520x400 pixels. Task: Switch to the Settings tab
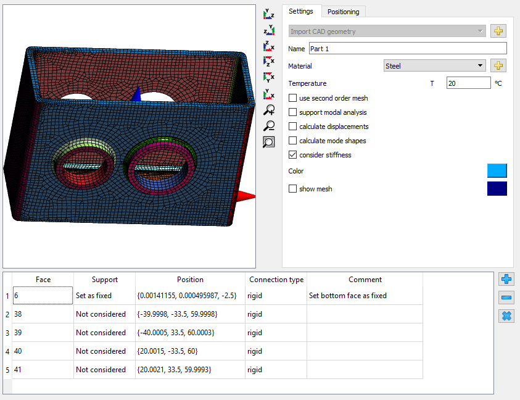[301, 11]
